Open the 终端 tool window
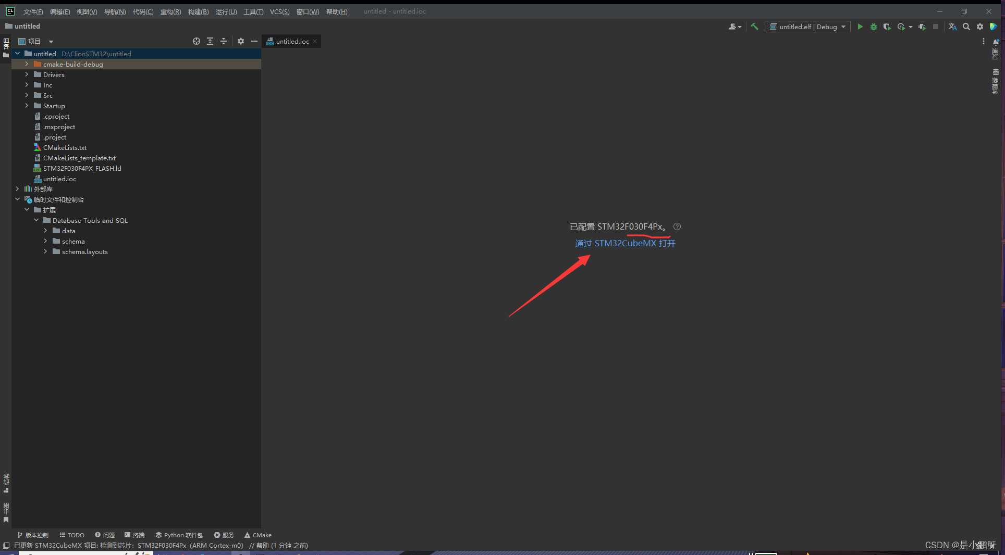Image resolution: width=1005 pixels, height=555 pixels. 134,535
